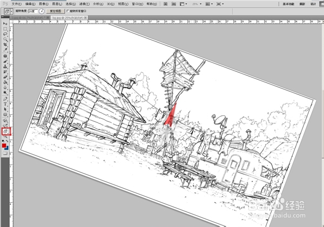Select the 3D Camera Rotate tool

(5, 125)
